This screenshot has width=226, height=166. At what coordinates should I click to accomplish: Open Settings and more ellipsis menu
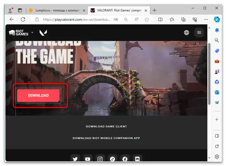point(206,19)
